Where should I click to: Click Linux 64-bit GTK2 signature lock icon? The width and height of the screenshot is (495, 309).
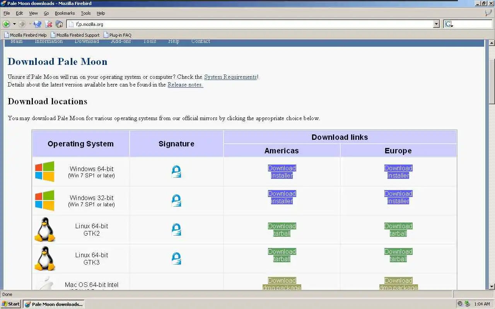click(x=176, y=229)
